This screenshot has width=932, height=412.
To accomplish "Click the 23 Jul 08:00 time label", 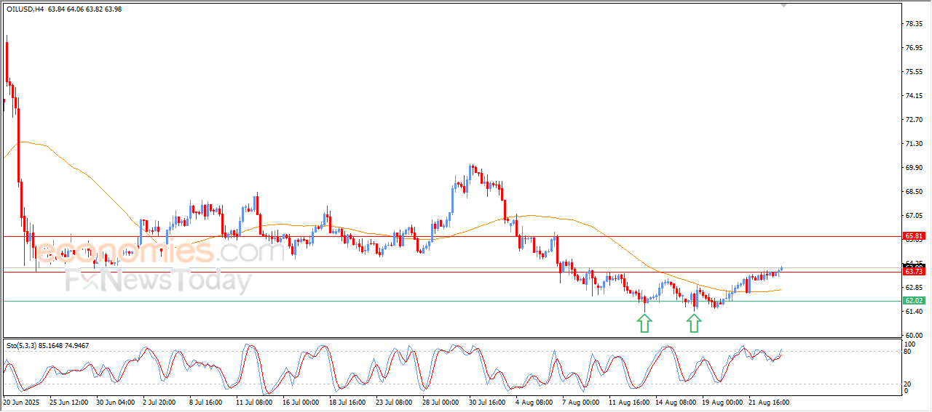I will click(394, 402).
